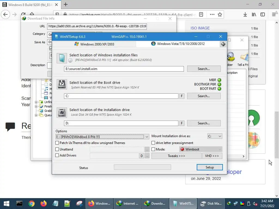The height and width of the screenshot is (209, 279).
Task: Open the Wimboot mode dropdown
Action: tap(201, 149)
